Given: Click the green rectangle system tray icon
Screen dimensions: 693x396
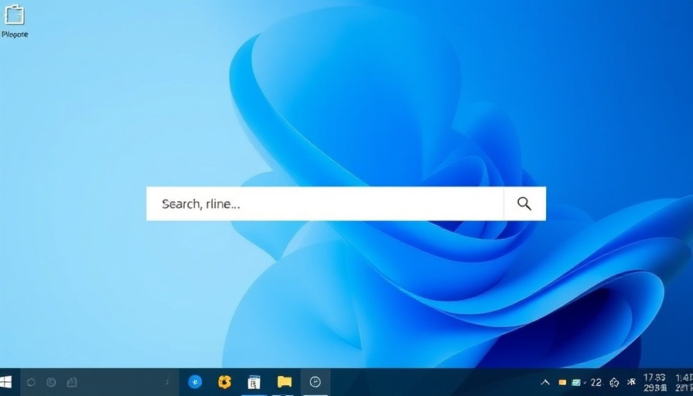Looking at the screenshot, I should coord(576,382).
